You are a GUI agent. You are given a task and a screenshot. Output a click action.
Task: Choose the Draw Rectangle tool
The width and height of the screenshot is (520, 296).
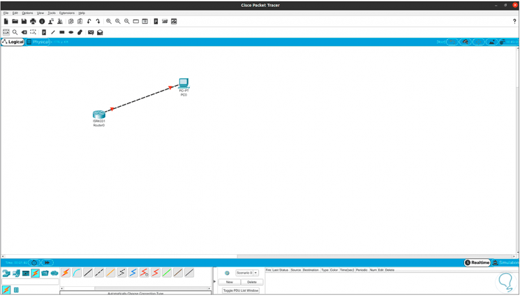(61, 32)
